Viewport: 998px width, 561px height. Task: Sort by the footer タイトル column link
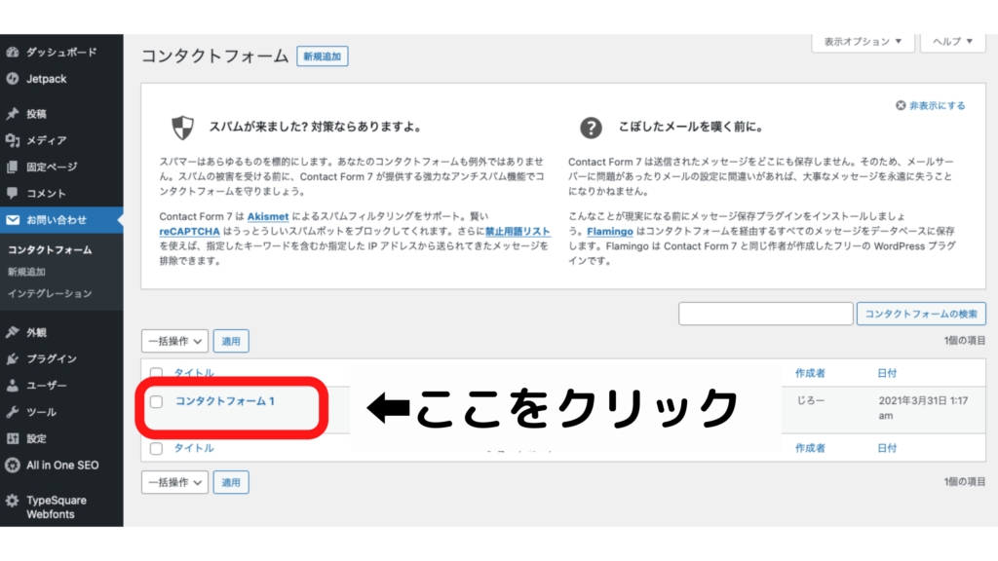pyautogui.click(x=194, y=448)
